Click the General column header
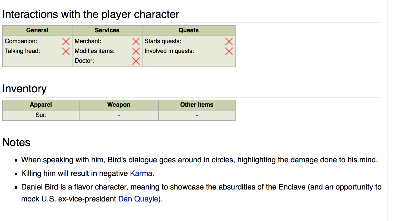The height and width of the screenshot is (221, 393). [37, 30]
